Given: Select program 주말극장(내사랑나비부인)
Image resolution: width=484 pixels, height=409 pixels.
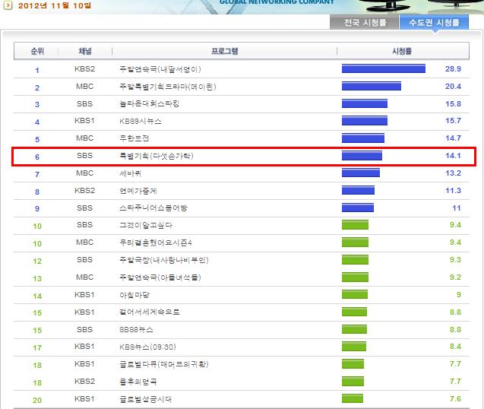Looking at the screenshot, I should point(164,260).
